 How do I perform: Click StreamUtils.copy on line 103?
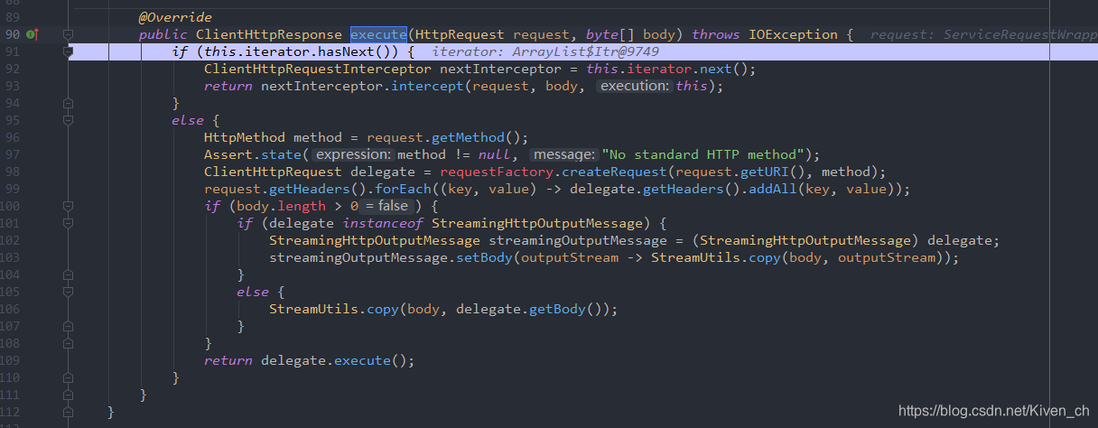(x=716, y=257)
